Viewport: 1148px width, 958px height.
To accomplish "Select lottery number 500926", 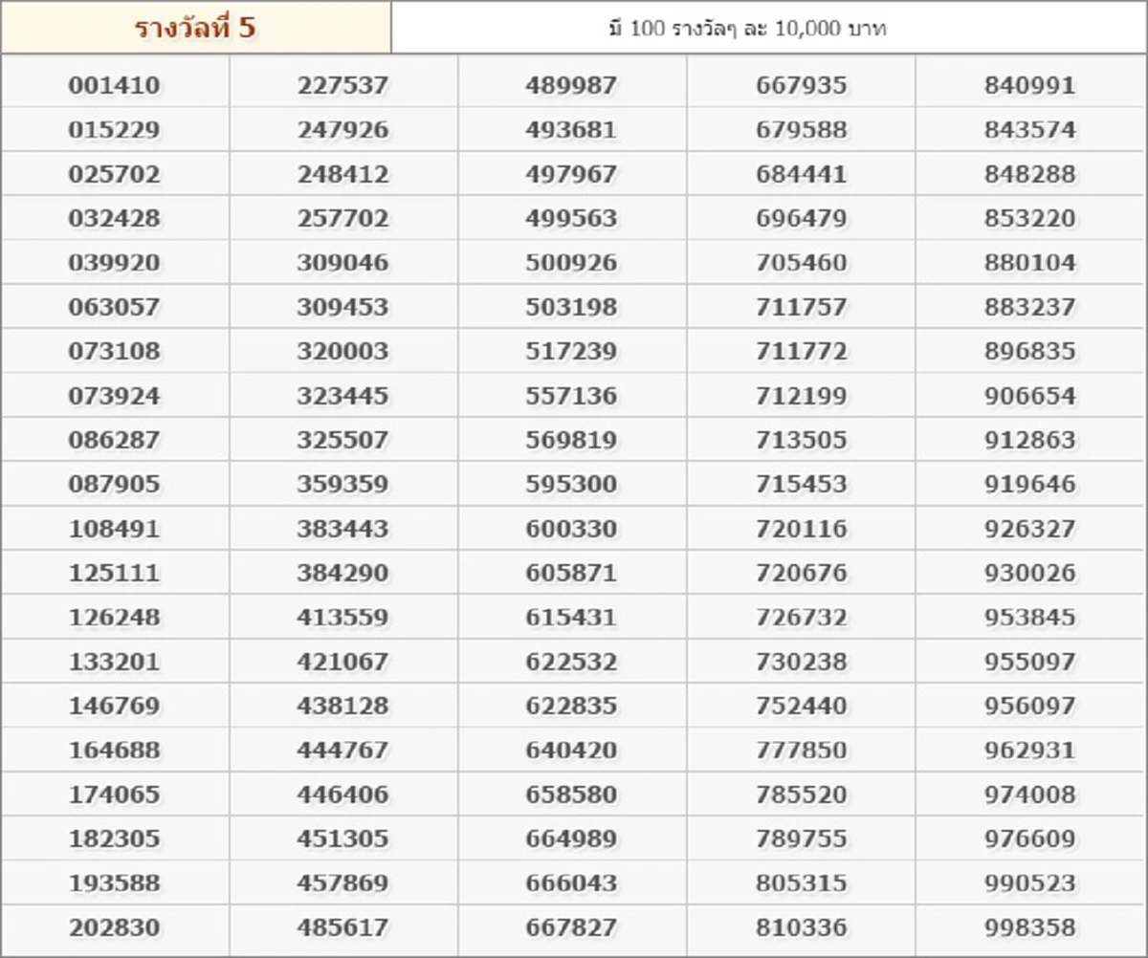I will (571, 262).
